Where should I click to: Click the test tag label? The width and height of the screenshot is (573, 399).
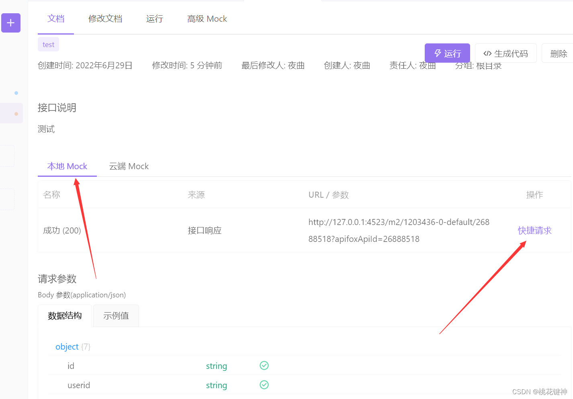click(x=48, y=45)
